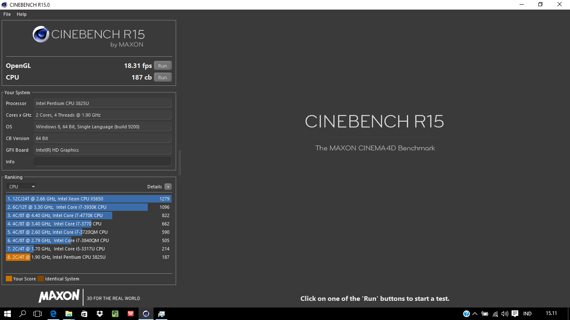The height and width of the screenshot is (320, 570).
Task: Select ranking row Intel Xeon CPU X5650
Action: tap(88, 199)
